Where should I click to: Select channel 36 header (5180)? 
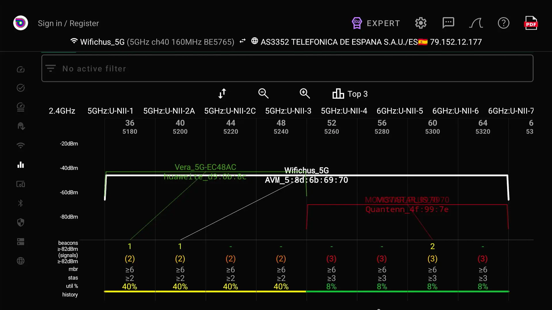130,127
